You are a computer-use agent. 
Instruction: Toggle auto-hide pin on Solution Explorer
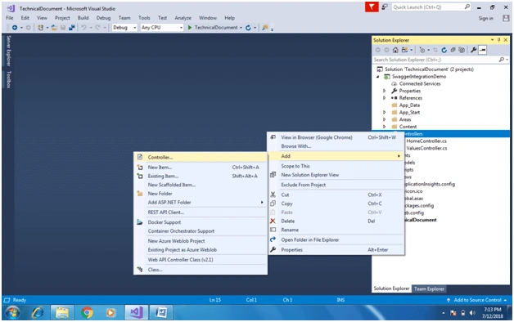[499, 40]
